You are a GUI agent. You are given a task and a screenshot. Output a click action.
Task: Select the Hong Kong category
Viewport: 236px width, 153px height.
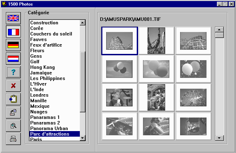(x=42, y=67)
